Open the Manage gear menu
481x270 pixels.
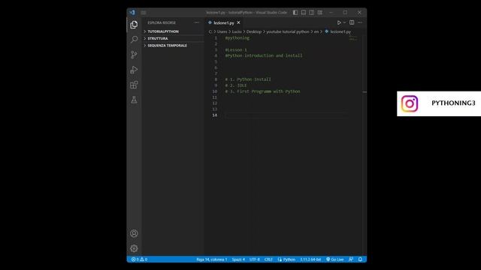pos(134,248)
